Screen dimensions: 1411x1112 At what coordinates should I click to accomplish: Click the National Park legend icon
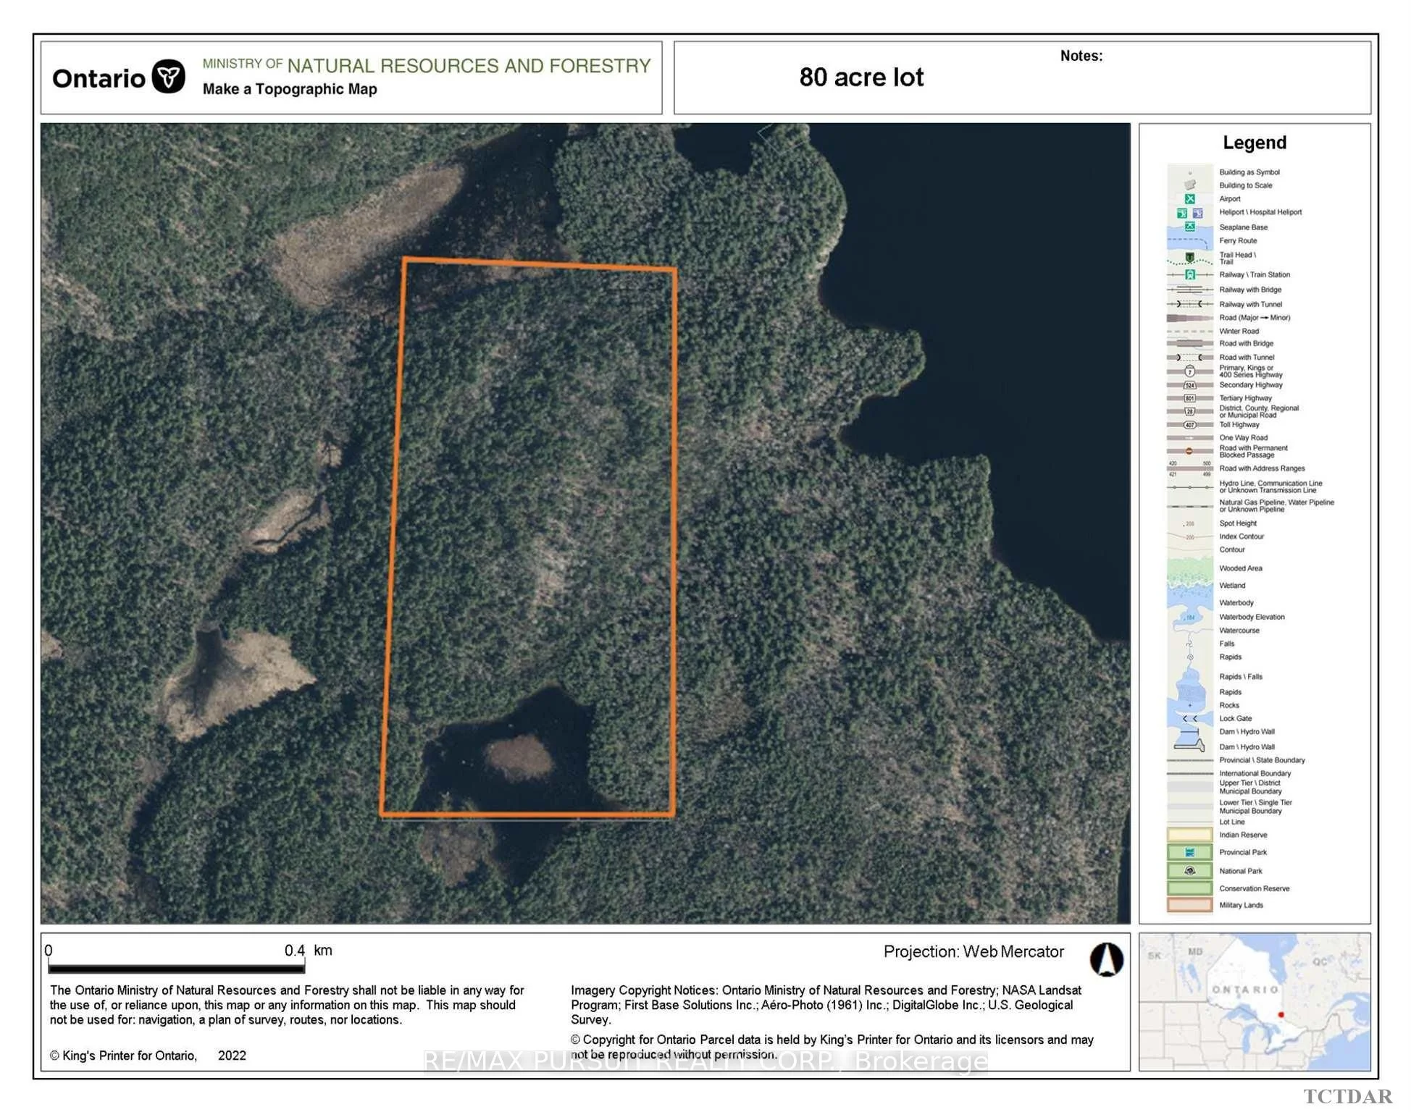[x=1189, y=870]
